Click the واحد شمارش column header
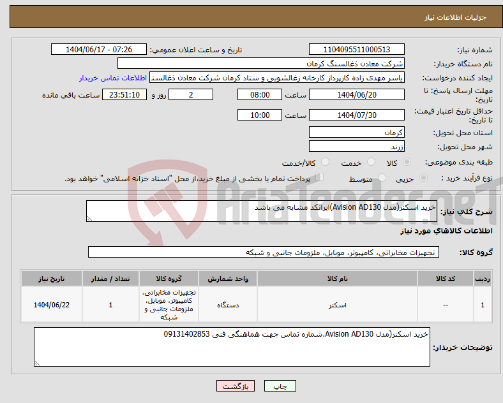503x403 pixels. (228, 279)
